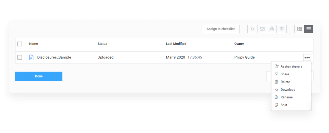
Task: Pick Delete from the context menu
Action: point(285,82)
